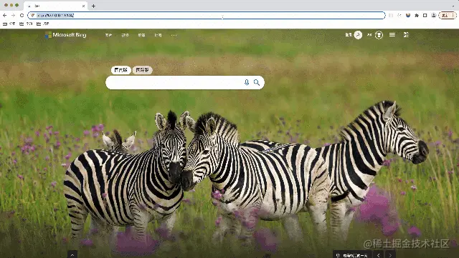The height and width of the screenshot is (258, 459).
Task: Click the blue extension icon in the toolbar
Action: coord(408,16)
